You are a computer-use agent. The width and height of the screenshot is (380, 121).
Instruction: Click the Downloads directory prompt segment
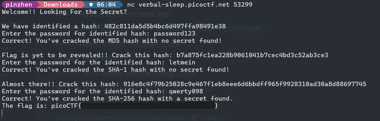[x=60, y=5]
